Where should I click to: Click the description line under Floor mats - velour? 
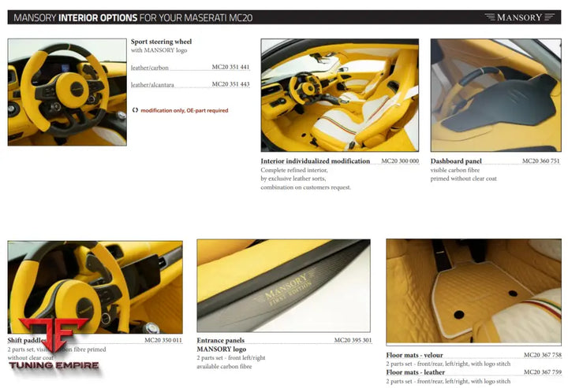coord(448,364)
